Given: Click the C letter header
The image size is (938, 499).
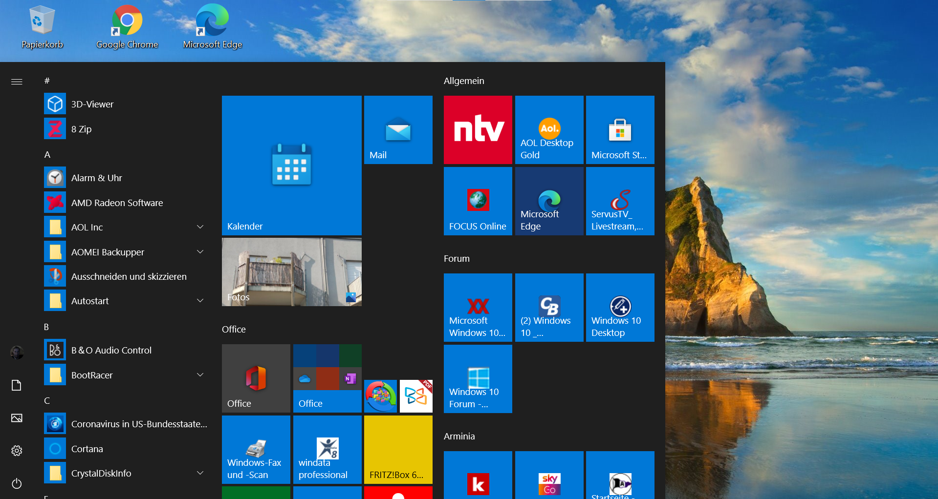Looking at the screenshot, I should coord(47,401).
